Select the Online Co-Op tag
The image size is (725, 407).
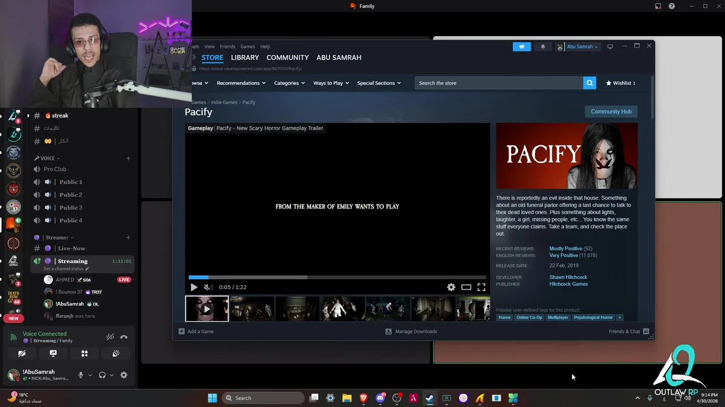[x=529, y=318]
